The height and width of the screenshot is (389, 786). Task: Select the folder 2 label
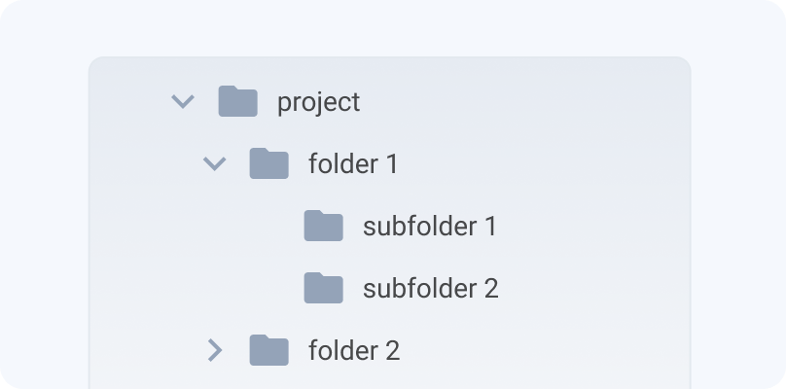354,350
